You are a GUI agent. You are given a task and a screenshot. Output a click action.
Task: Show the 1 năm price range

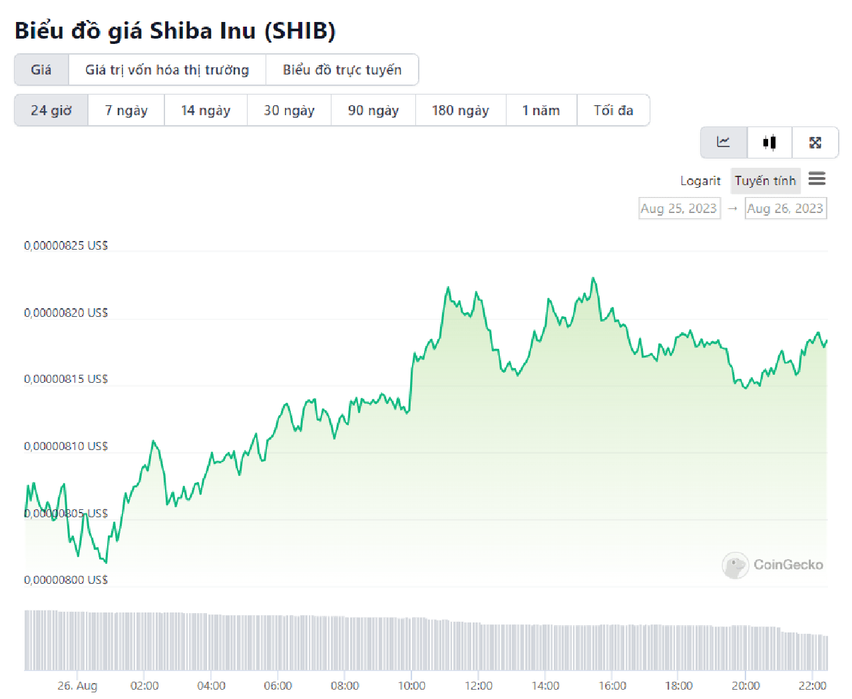[x=541, y=111]
